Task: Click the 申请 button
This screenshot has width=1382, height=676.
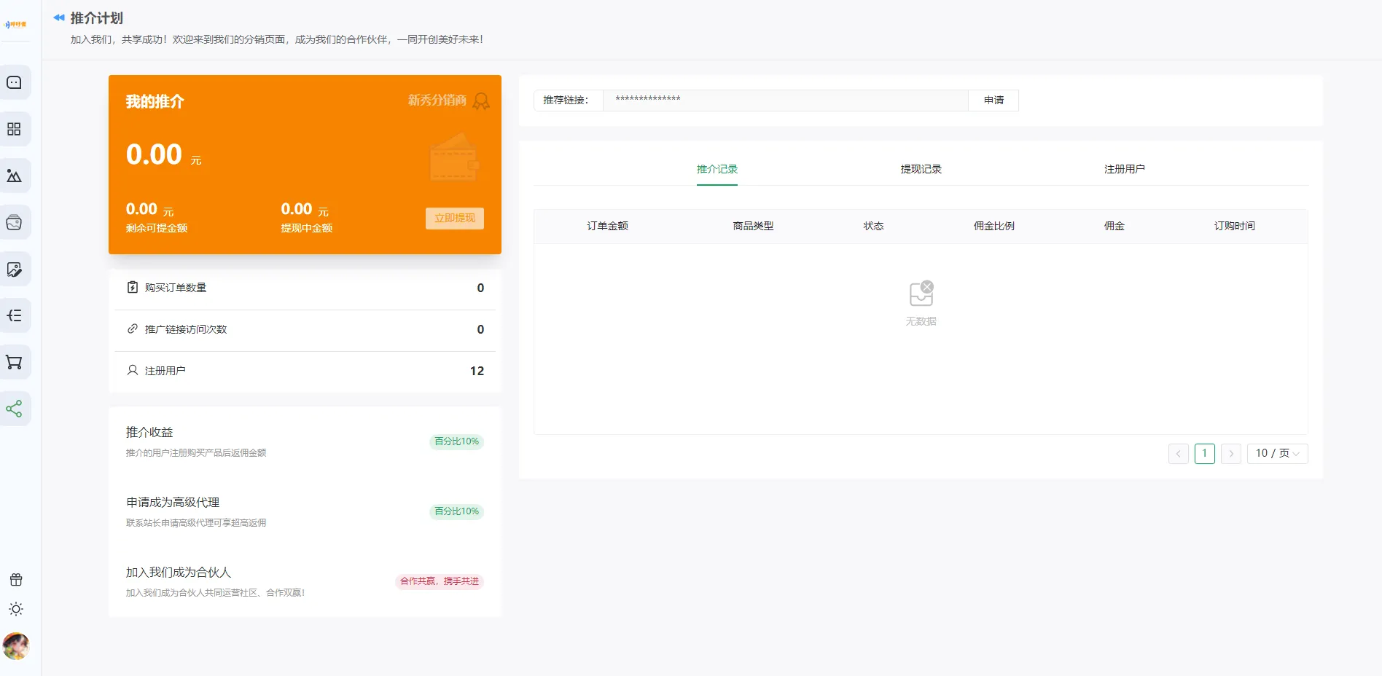Action: click(993, 101)
